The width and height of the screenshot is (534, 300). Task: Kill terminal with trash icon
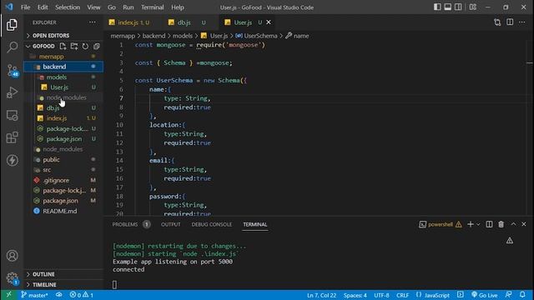pos(501,224)
